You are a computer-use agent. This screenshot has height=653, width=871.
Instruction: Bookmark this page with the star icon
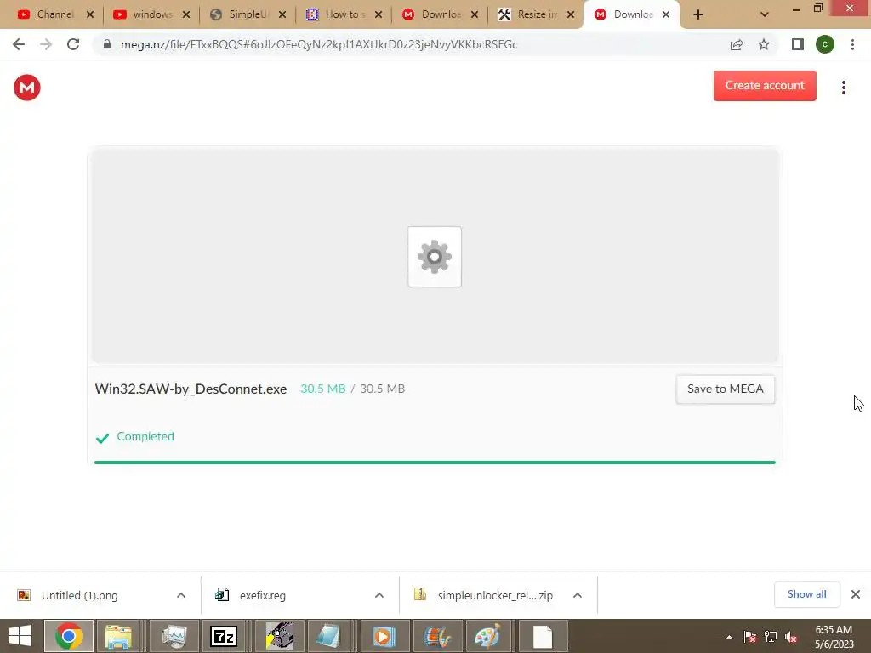pos(764,44)
